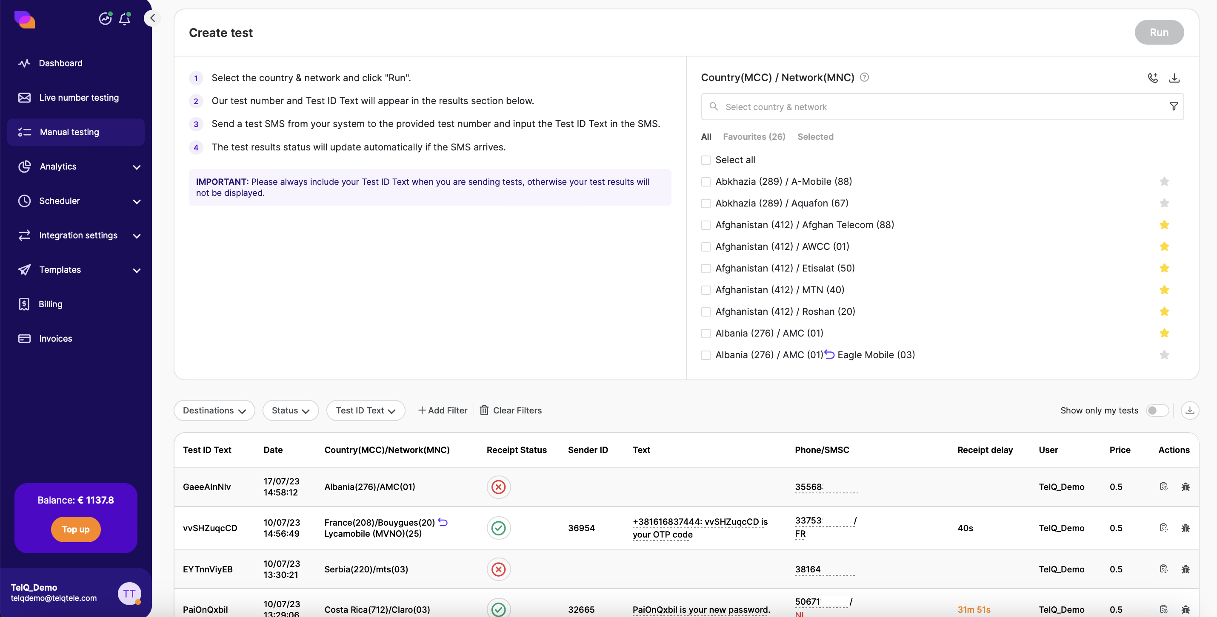Open the Status filter dropdown
1217x617 pixels.
click(x=291, y=410)
